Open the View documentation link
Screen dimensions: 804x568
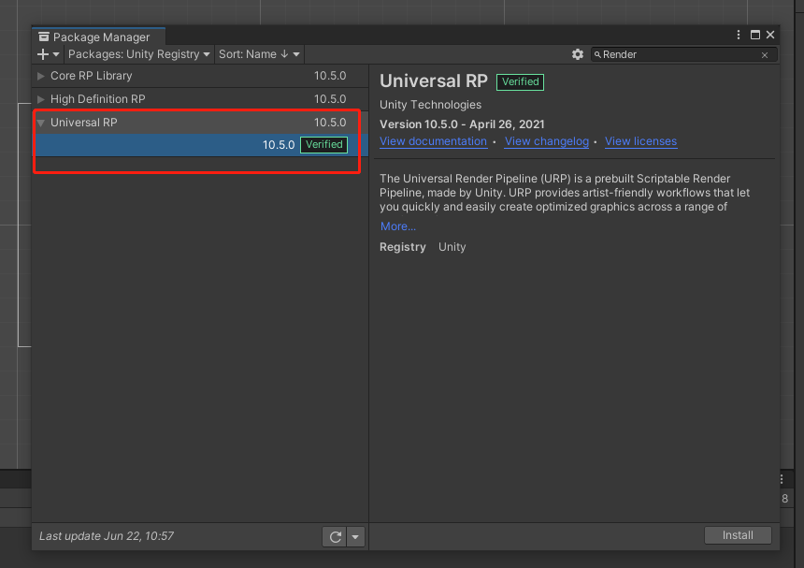coord(433,141)
